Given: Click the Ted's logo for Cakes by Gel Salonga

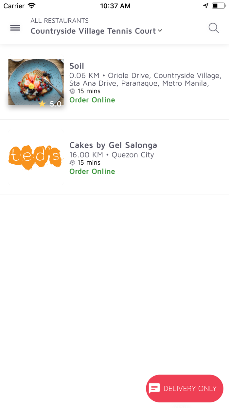Looking at the screenshot, I should [35, 157].
